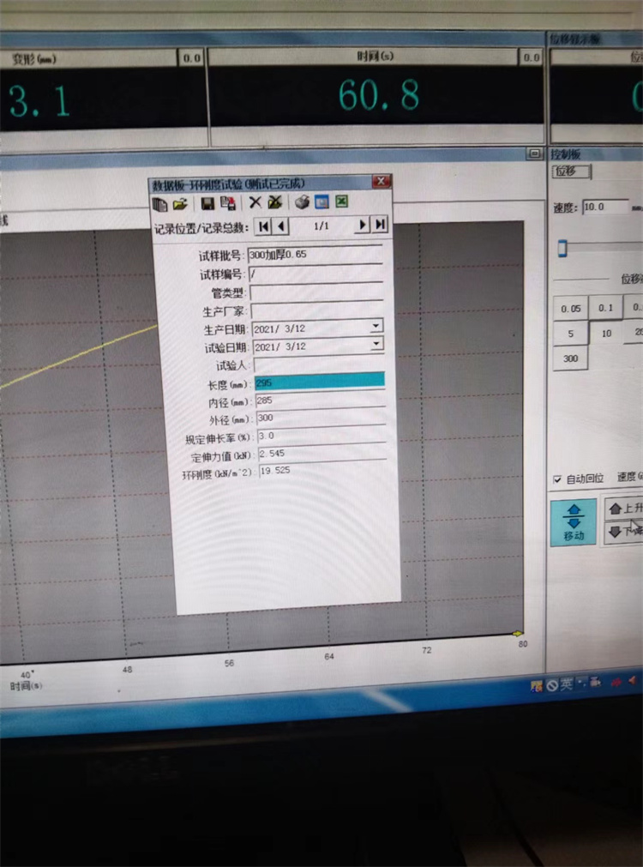The image size is (643, 867).
Task: Open the 试验日期 date dropdown
Action: click(376, 344)
